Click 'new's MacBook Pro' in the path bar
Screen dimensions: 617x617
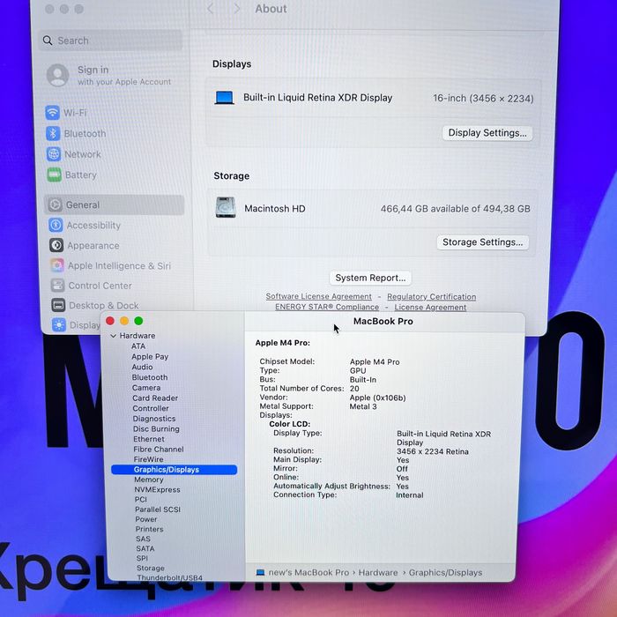click(x=308, y=573)
